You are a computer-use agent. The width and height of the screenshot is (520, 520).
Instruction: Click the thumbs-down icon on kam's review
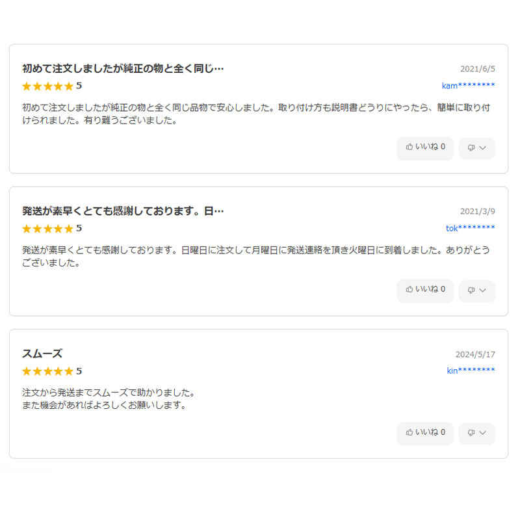coord(471,148)
